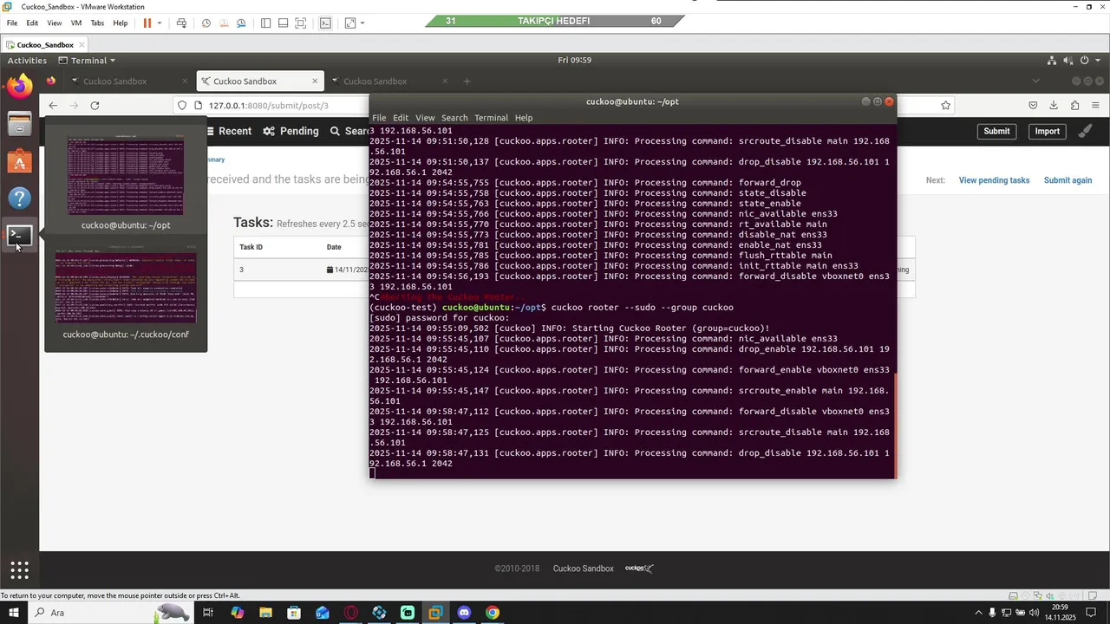Open terminal window's Help menu

click(x=524, y=118)
